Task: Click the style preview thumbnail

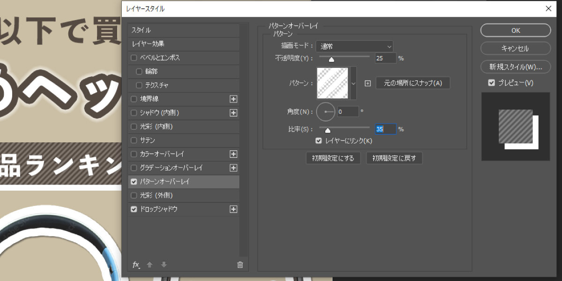Action: 516,126
